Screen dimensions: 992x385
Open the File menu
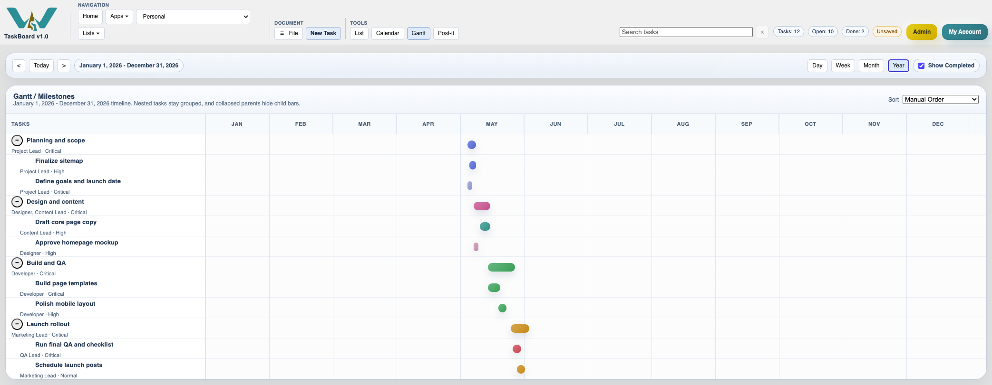289,33
